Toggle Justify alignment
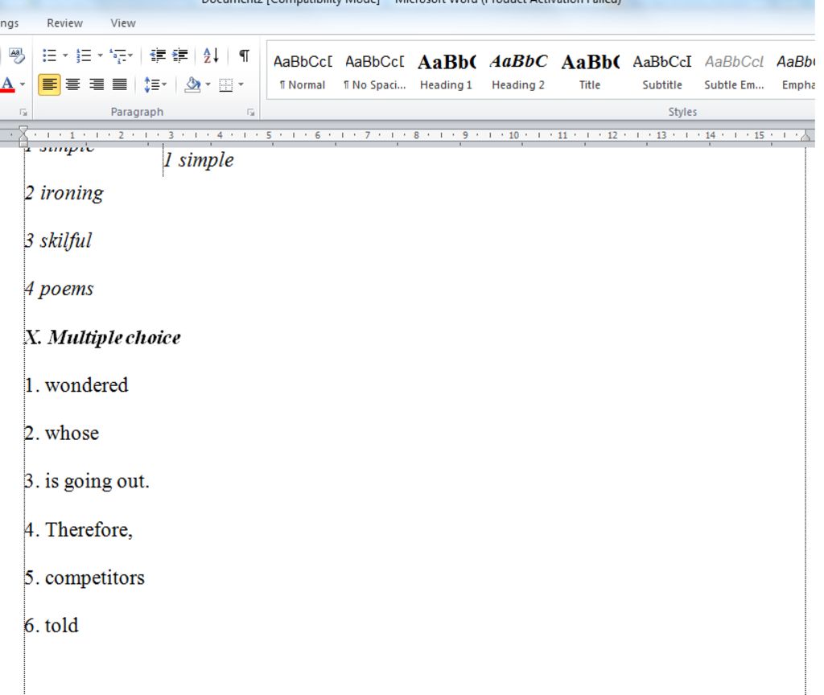 click(119, 84)
